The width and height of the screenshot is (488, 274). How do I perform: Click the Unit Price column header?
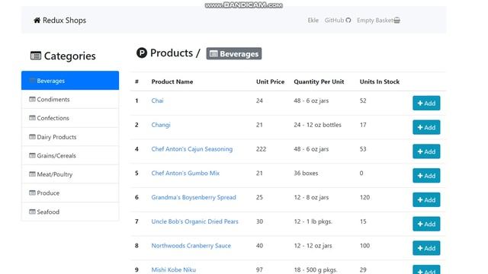coord(270,81)
